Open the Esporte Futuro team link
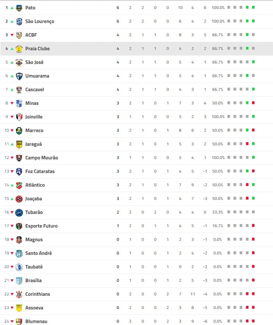The height and width of the screenshot is (325, 273). (x=41, y=226)
